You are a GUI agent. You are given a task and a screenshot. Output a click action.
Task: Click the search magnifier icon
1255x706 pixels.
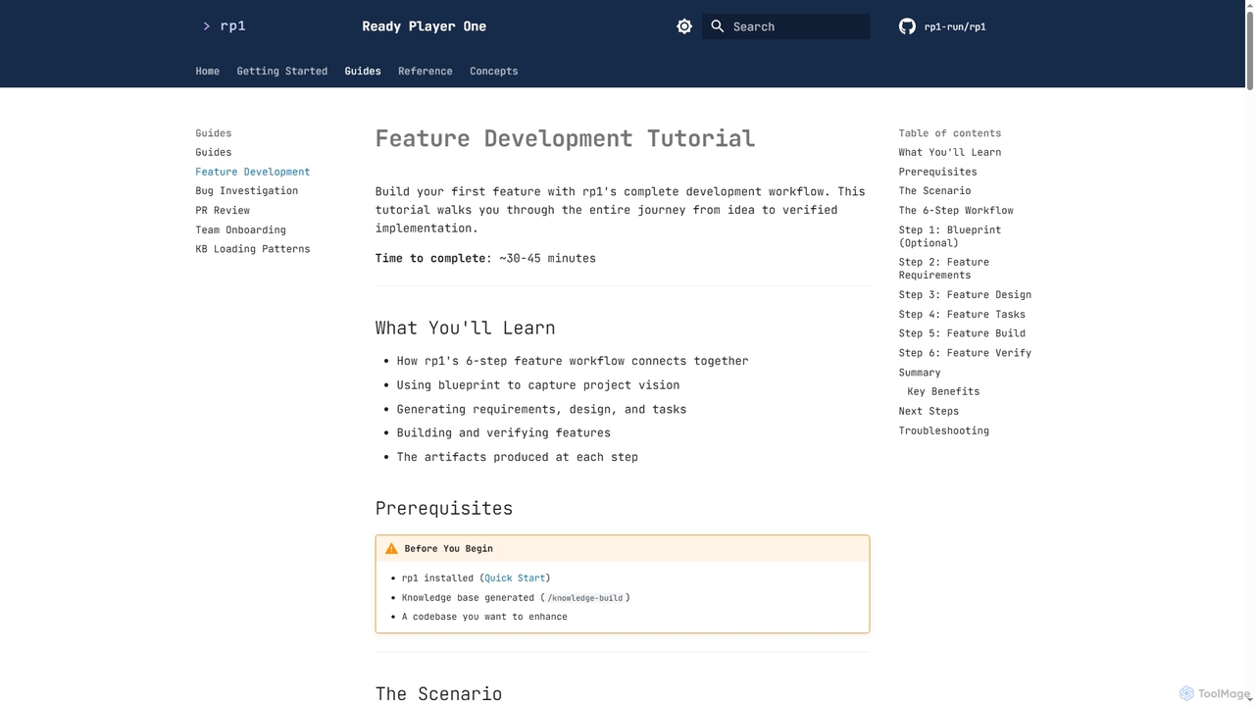pos(718,26)
